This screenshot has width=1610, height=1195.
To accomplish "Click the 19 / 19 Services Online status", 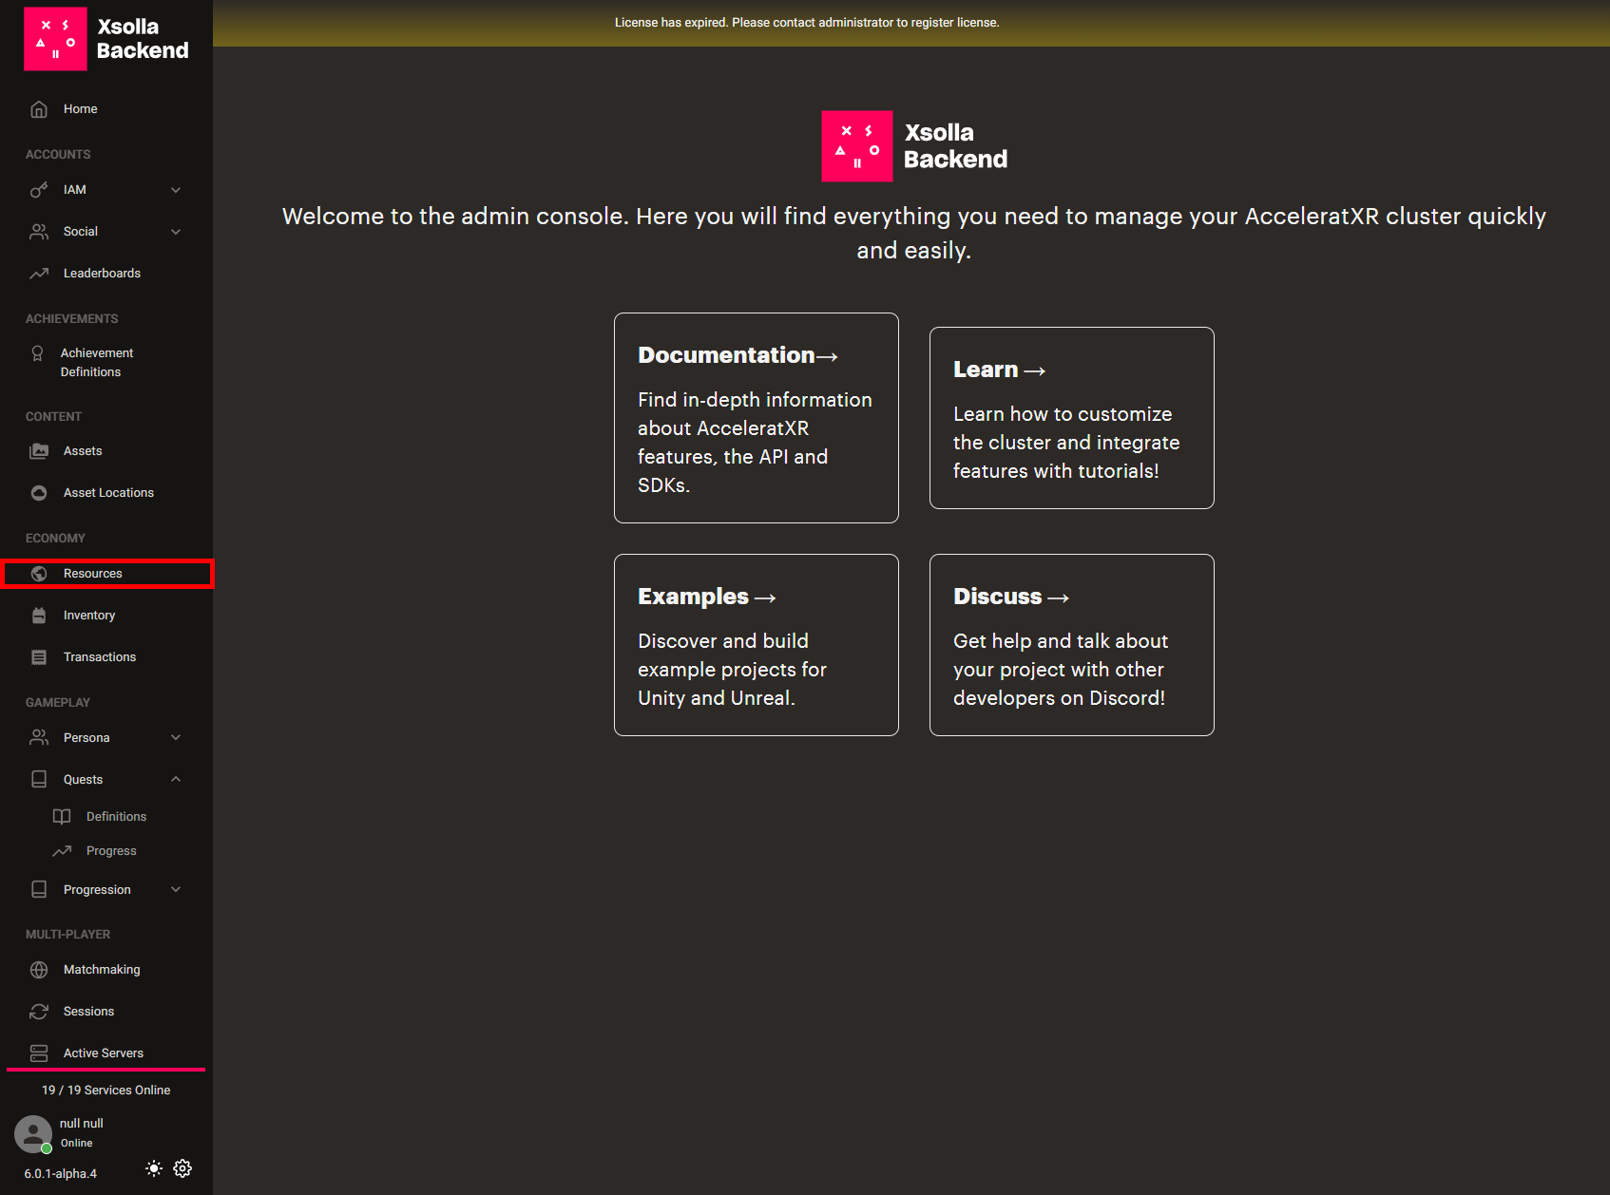I will (106, 1091).
